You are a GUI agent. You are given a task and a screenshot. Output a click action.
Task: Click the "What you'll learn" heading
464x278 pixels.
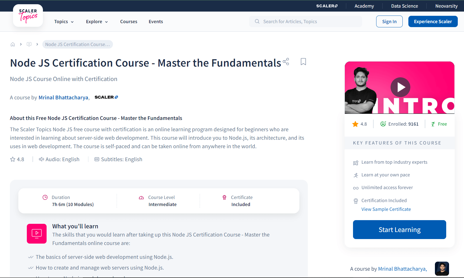pyautogui.click(x=75, y=226)
